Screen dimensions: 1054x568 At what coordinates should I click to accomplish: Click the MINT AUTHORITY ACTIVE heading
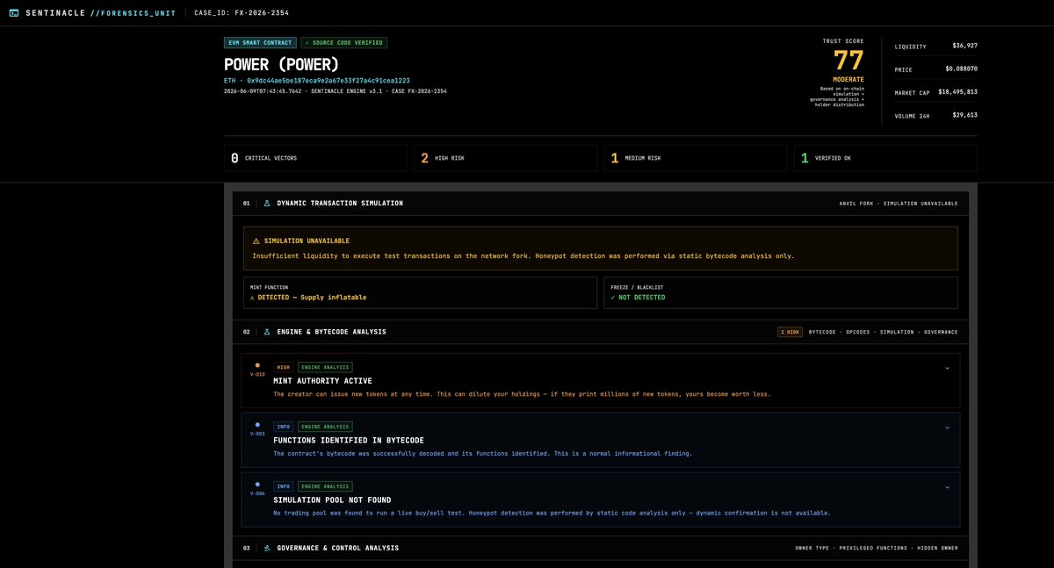322,381
